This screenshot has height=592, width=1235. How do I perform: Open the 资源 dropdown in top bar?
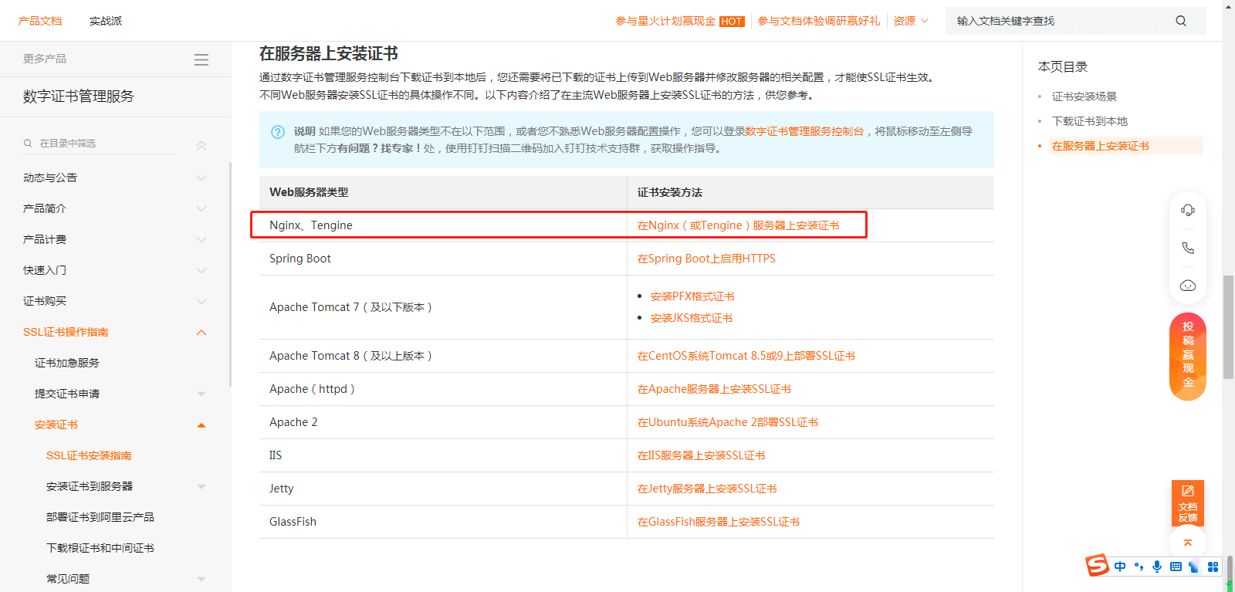(910, 21)
